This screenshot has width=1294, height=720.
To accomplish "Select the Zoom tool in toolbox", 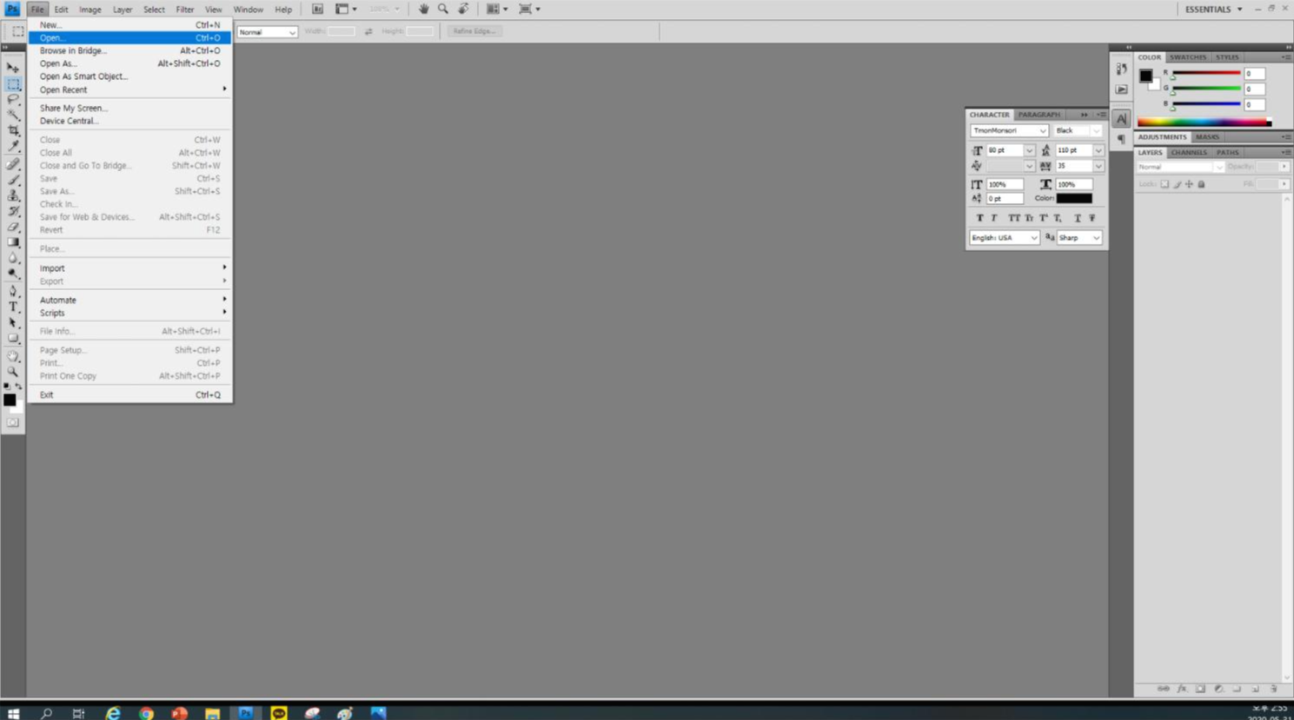I will pos(13,372).
